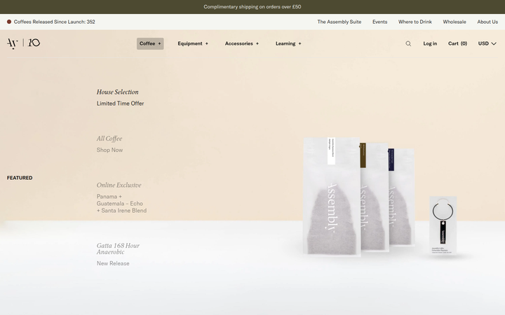Open the About Us page
505x315 pixels.
pos(487,22)
